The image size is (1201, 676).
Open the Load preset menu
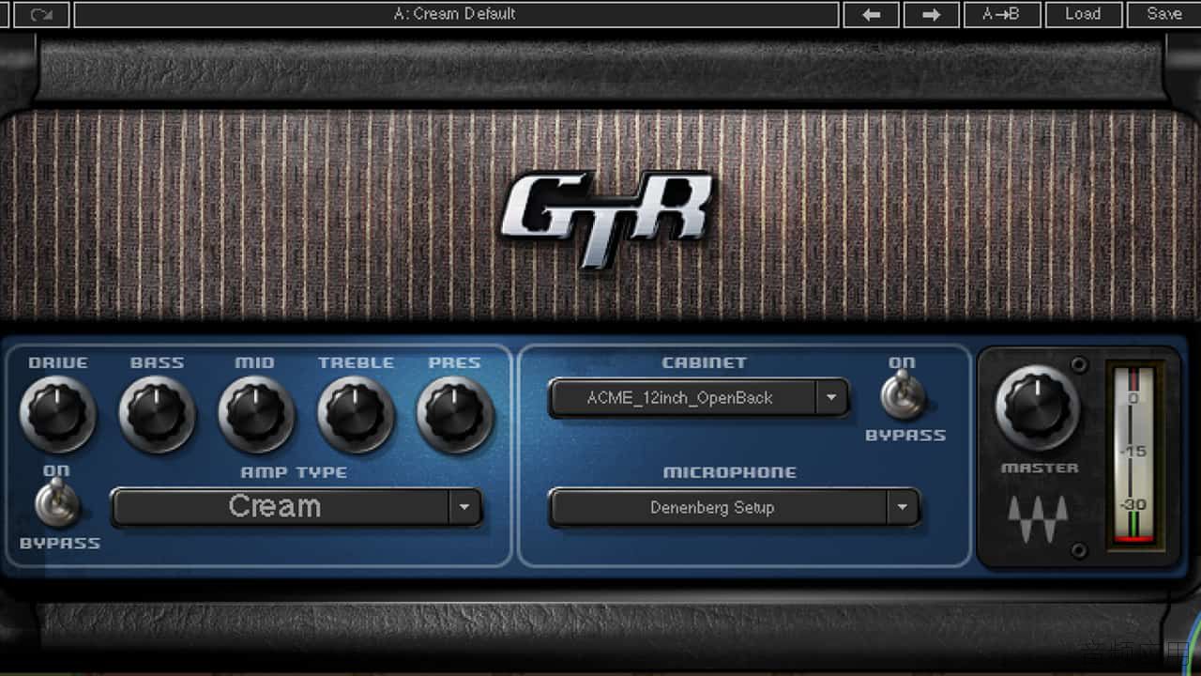click(1082, 14)
